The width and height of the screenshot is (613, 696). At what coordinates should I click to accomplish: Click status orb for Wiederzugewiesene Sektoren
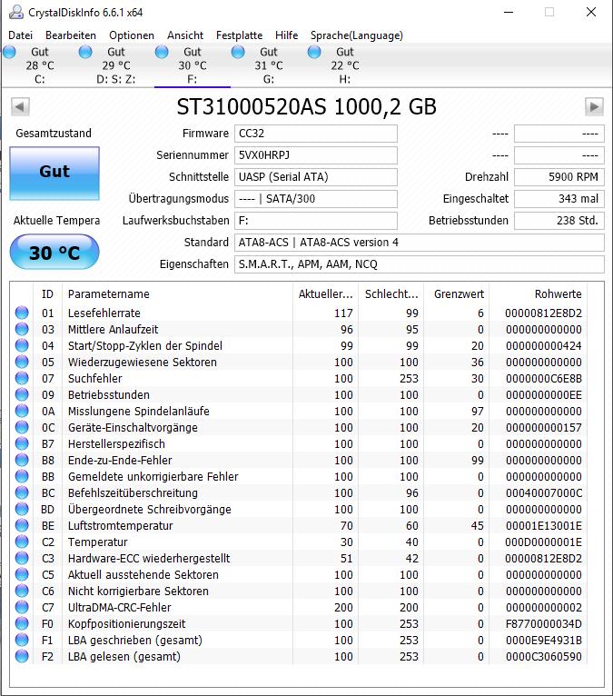(x=22, y=363)
